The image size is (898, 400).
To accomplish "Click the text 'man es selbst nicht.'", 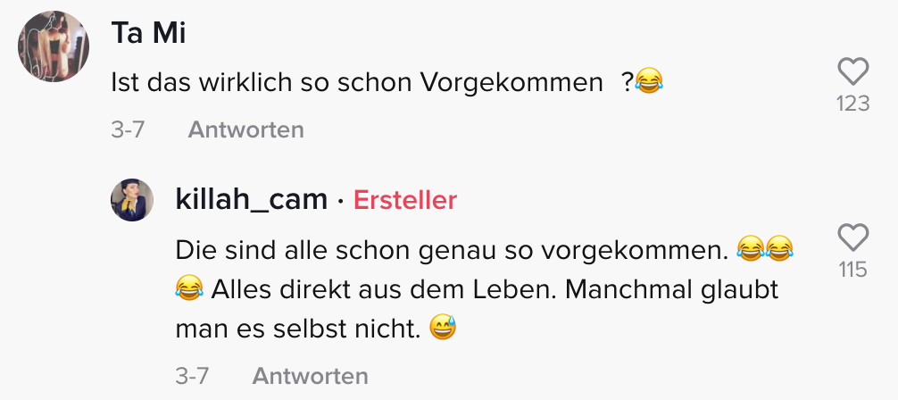I will [298, 329].
